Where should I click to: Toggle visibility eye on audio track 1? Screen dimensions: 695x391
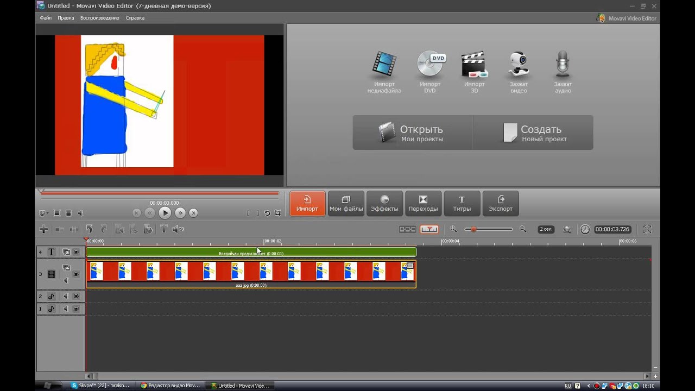pyautogui.click(x=77, y=309)
